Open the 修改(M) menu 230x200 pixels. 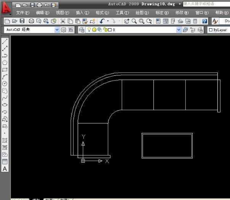pos(182,13)
